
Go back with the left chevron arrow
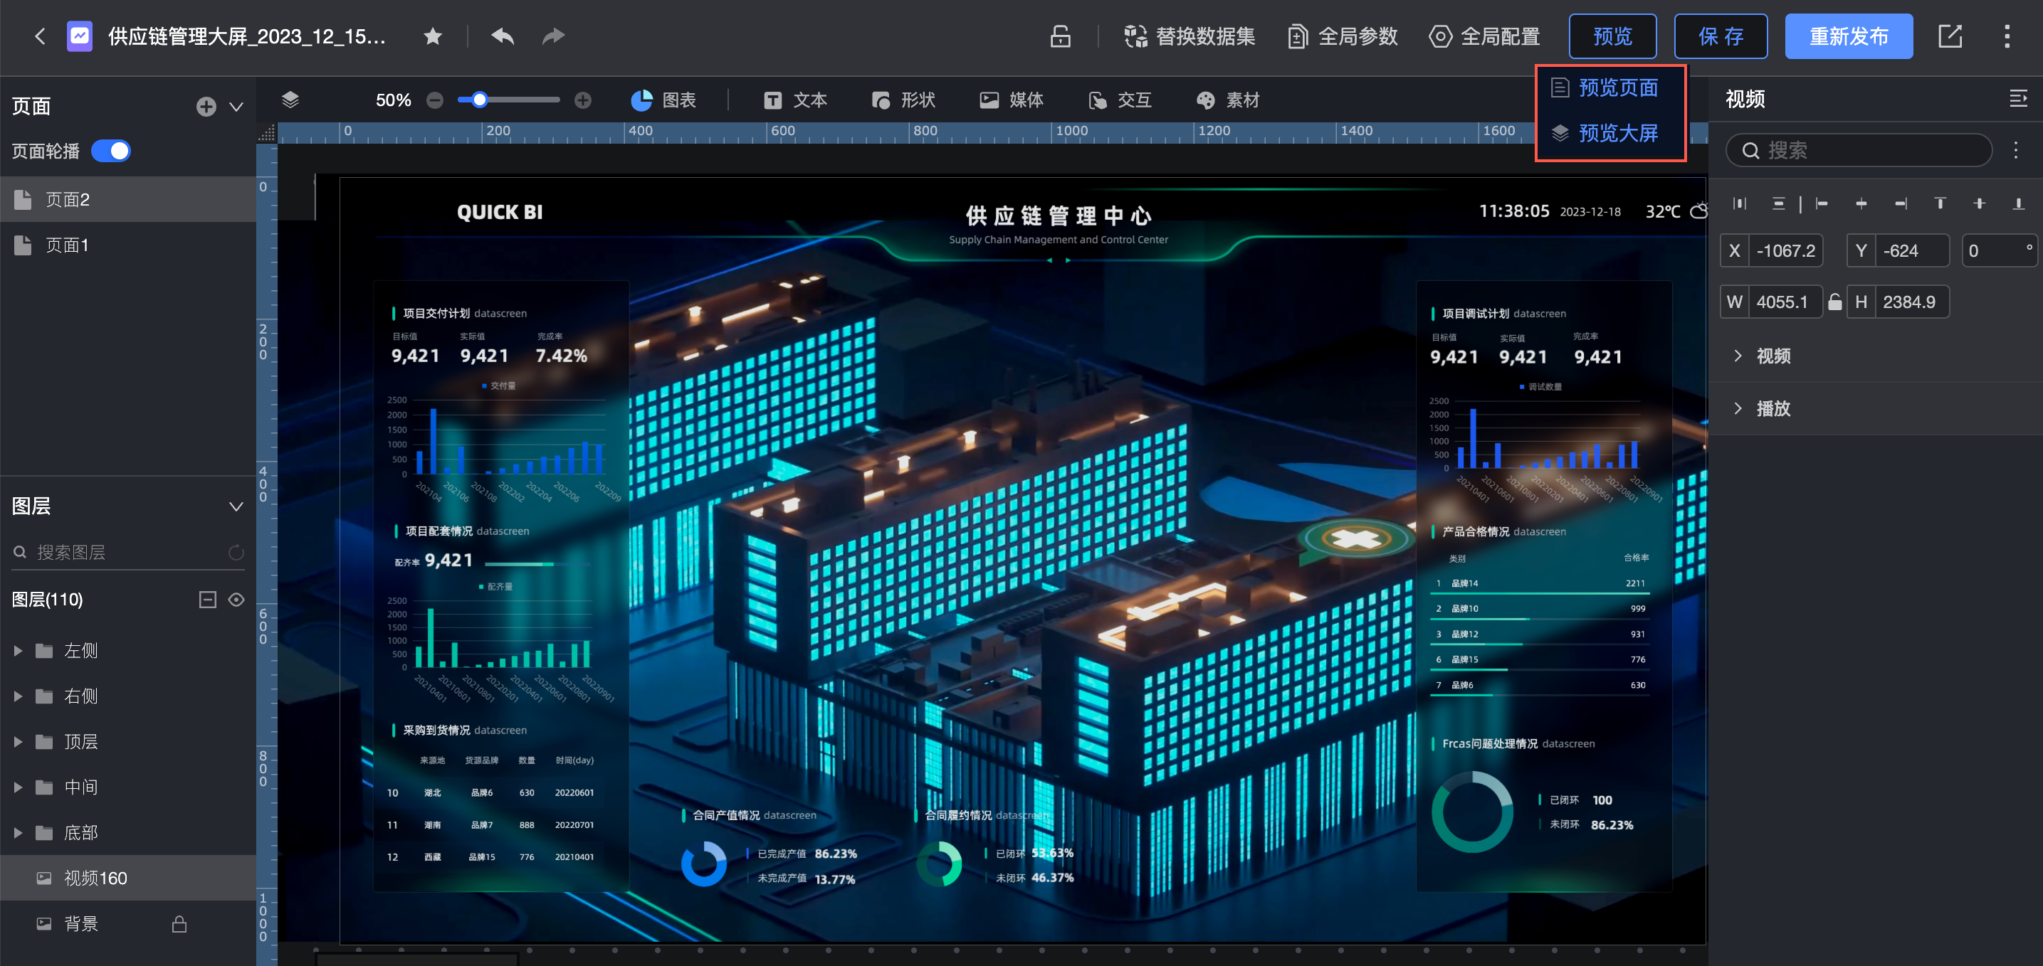(x=41, y=36)
